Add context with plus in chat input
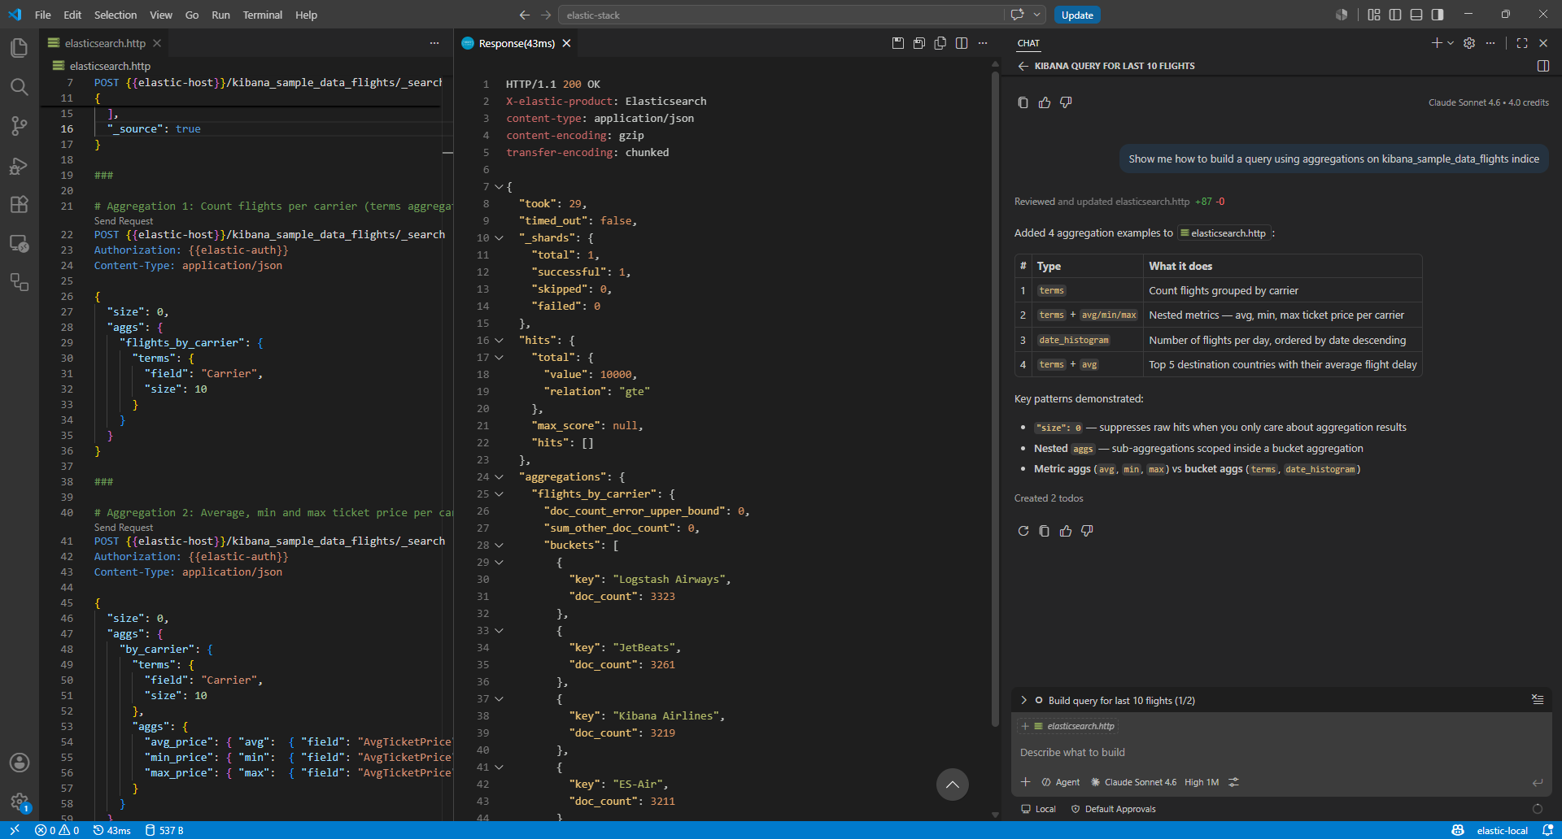Image resolution: width=1562 pixels, height=839 pixels. click(1026, 782)
